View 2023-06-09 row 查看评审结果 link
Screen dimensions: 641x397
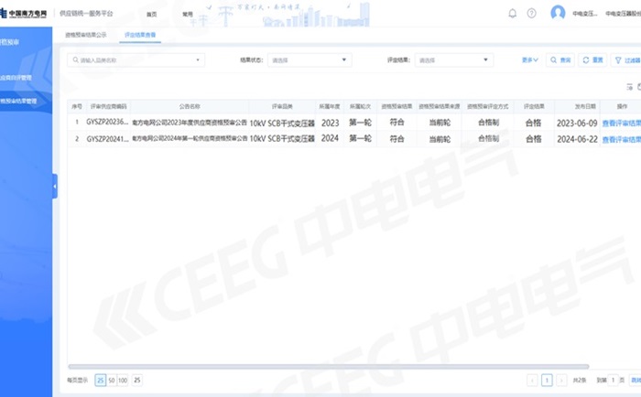621,122
